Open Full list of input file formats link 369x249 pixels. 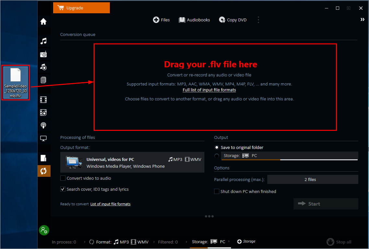pyautogui.click(x=209, y=90)
